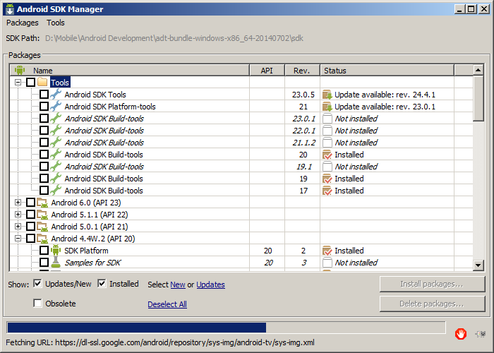This screenshot has width=494, height=353.
Task: Check the Android SDK Platform-tools checkbox
Action: (44, 106)
